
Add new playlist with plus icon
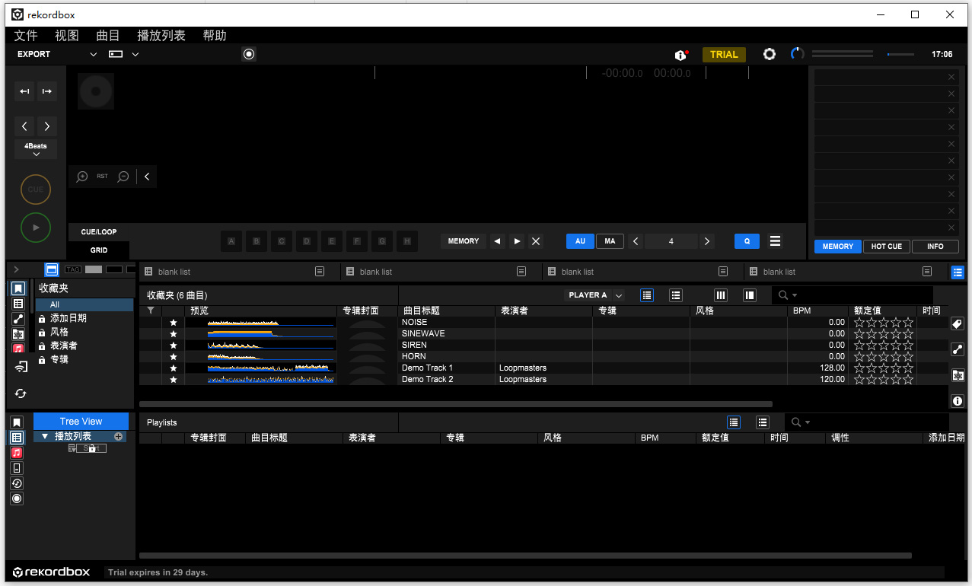118,437
